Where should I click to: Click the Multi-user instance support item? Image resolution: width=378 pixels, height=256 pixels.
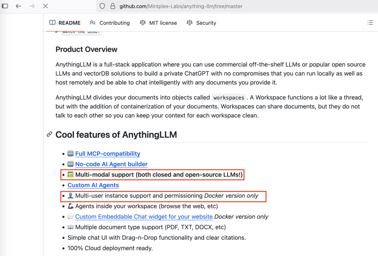click(163, 196)
